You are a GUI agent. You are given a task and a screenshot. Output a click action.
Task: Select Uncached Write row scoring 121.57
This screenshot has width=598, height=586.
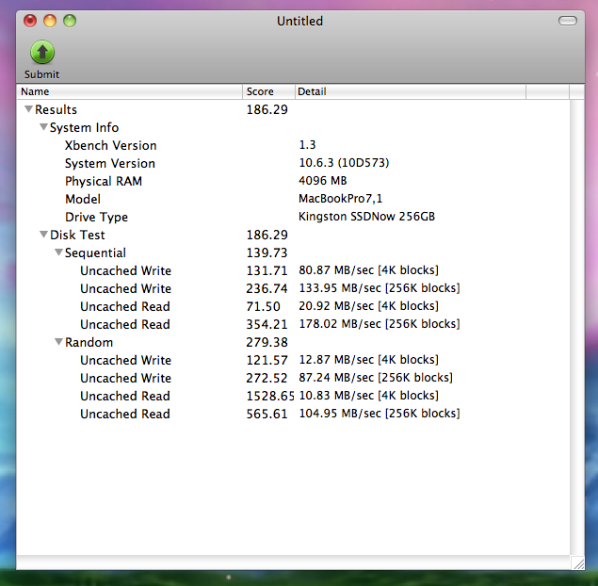point(293,360)
